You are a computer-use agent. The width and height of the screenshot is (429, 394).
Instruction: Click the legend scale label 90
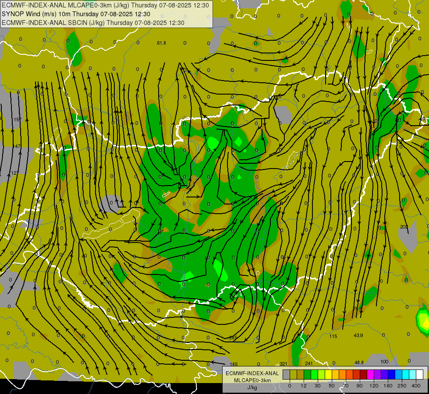pos(359,386)
